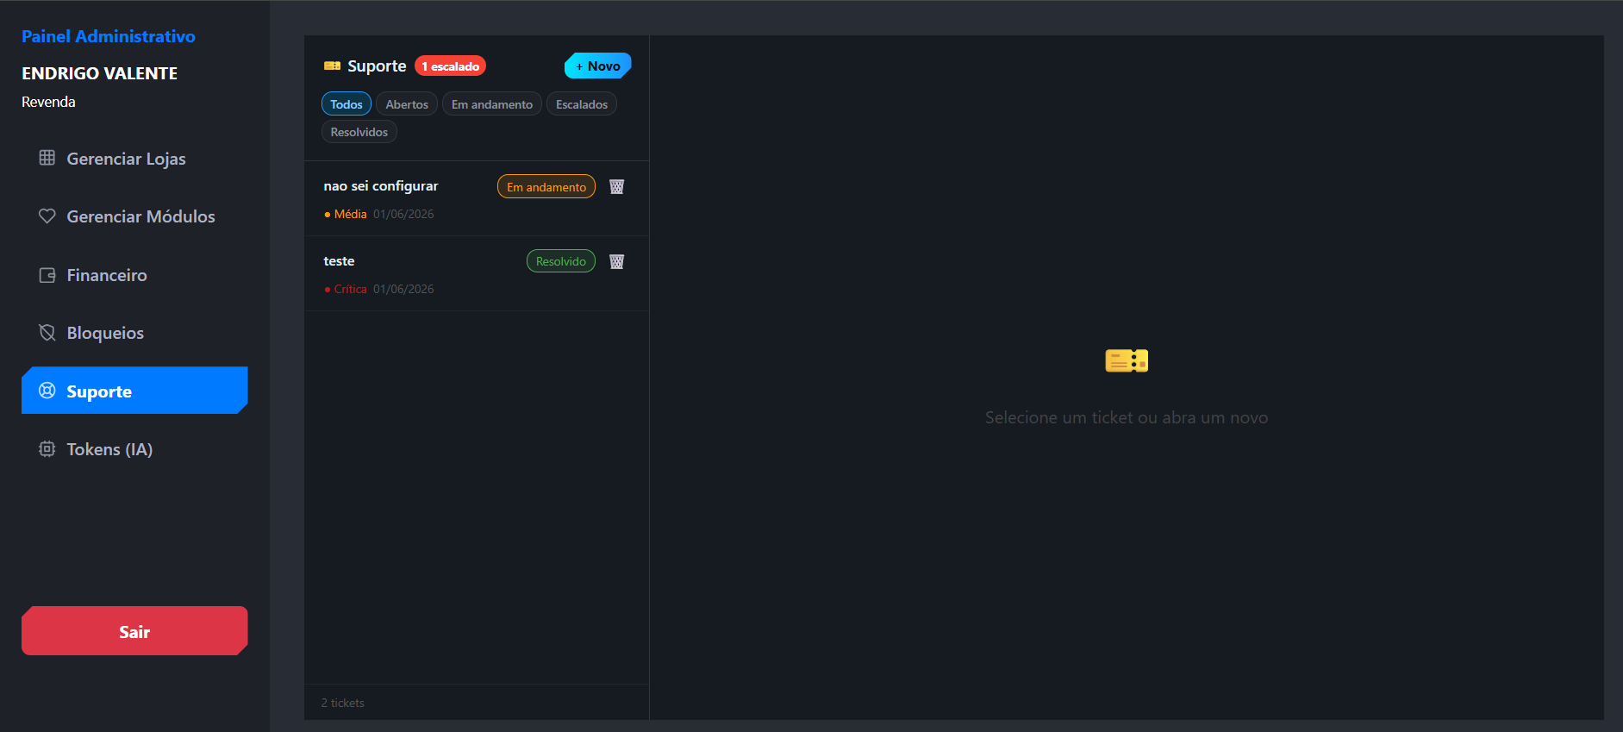The height and width of the screenshot is (732, 1623).
Task: Log out using the Sair button
Action: (134, 631)
